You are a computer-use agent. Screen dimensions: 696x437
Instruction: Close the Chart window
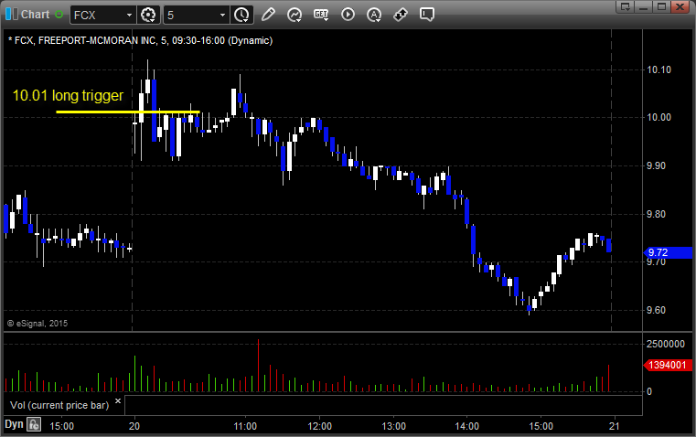click(x=680, y=6)
